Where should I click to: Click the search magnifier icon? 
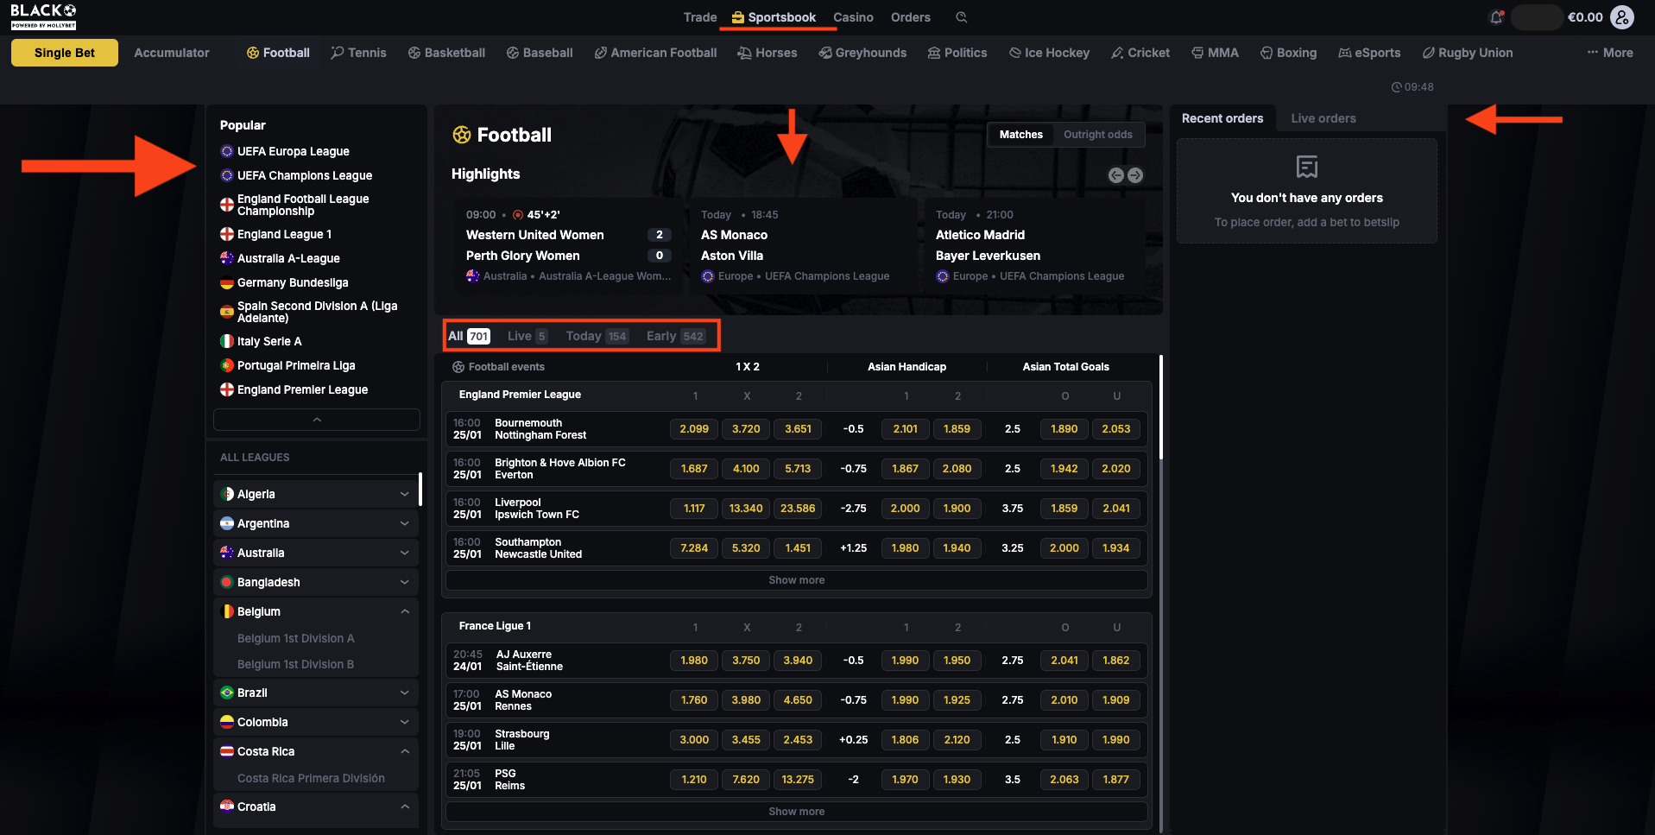(x=962, y=17)
